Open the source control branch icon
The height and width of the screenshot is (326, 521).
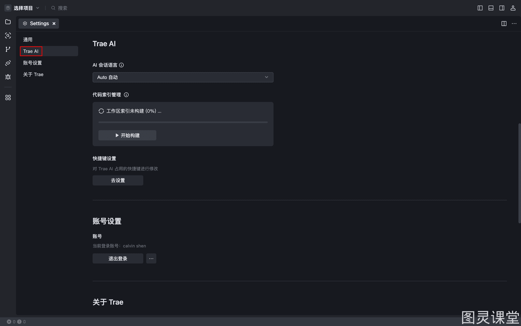click(x=8, y=49)
